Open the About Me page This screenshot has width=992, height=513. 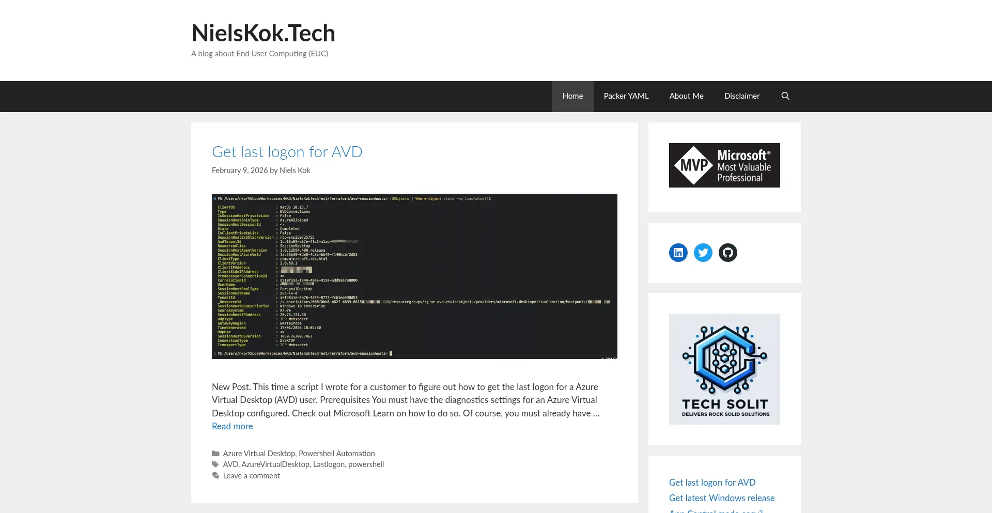click(686, 96)
